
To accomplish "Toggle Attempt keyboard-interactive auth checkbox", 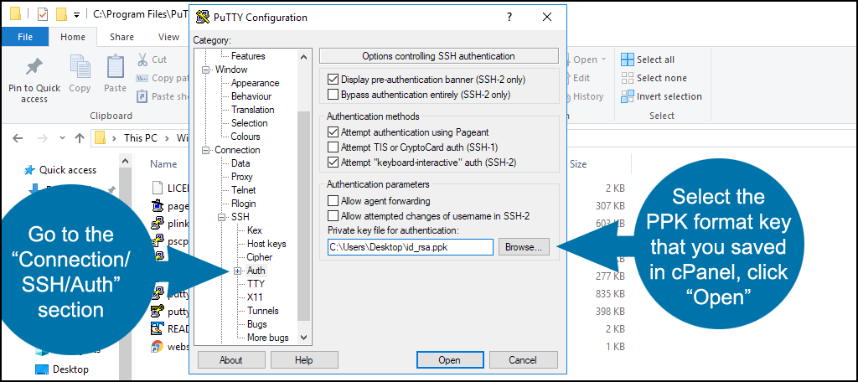I will click(x=333, y=162).
